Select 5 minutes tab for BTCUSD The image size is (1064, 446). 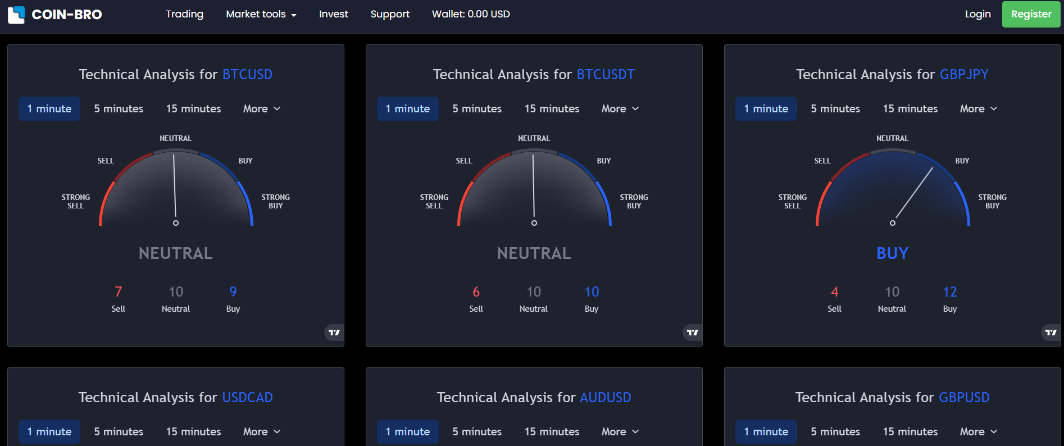pyautogui.click(x=119, y=108)
